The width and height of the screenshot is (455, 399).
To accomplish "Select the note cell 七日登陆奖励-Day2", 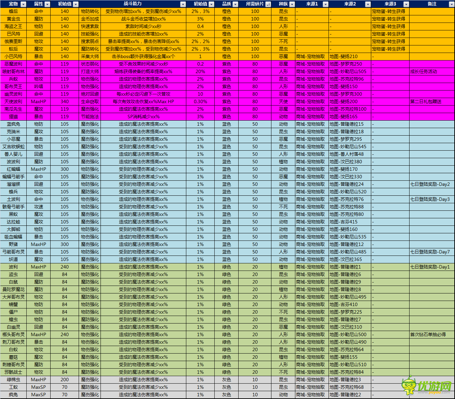I will click(432, 184).
